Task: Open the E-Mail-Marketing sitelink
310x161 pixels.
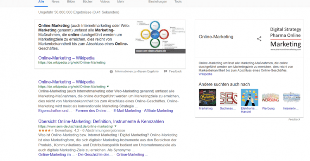Action: tap(127, 111)
